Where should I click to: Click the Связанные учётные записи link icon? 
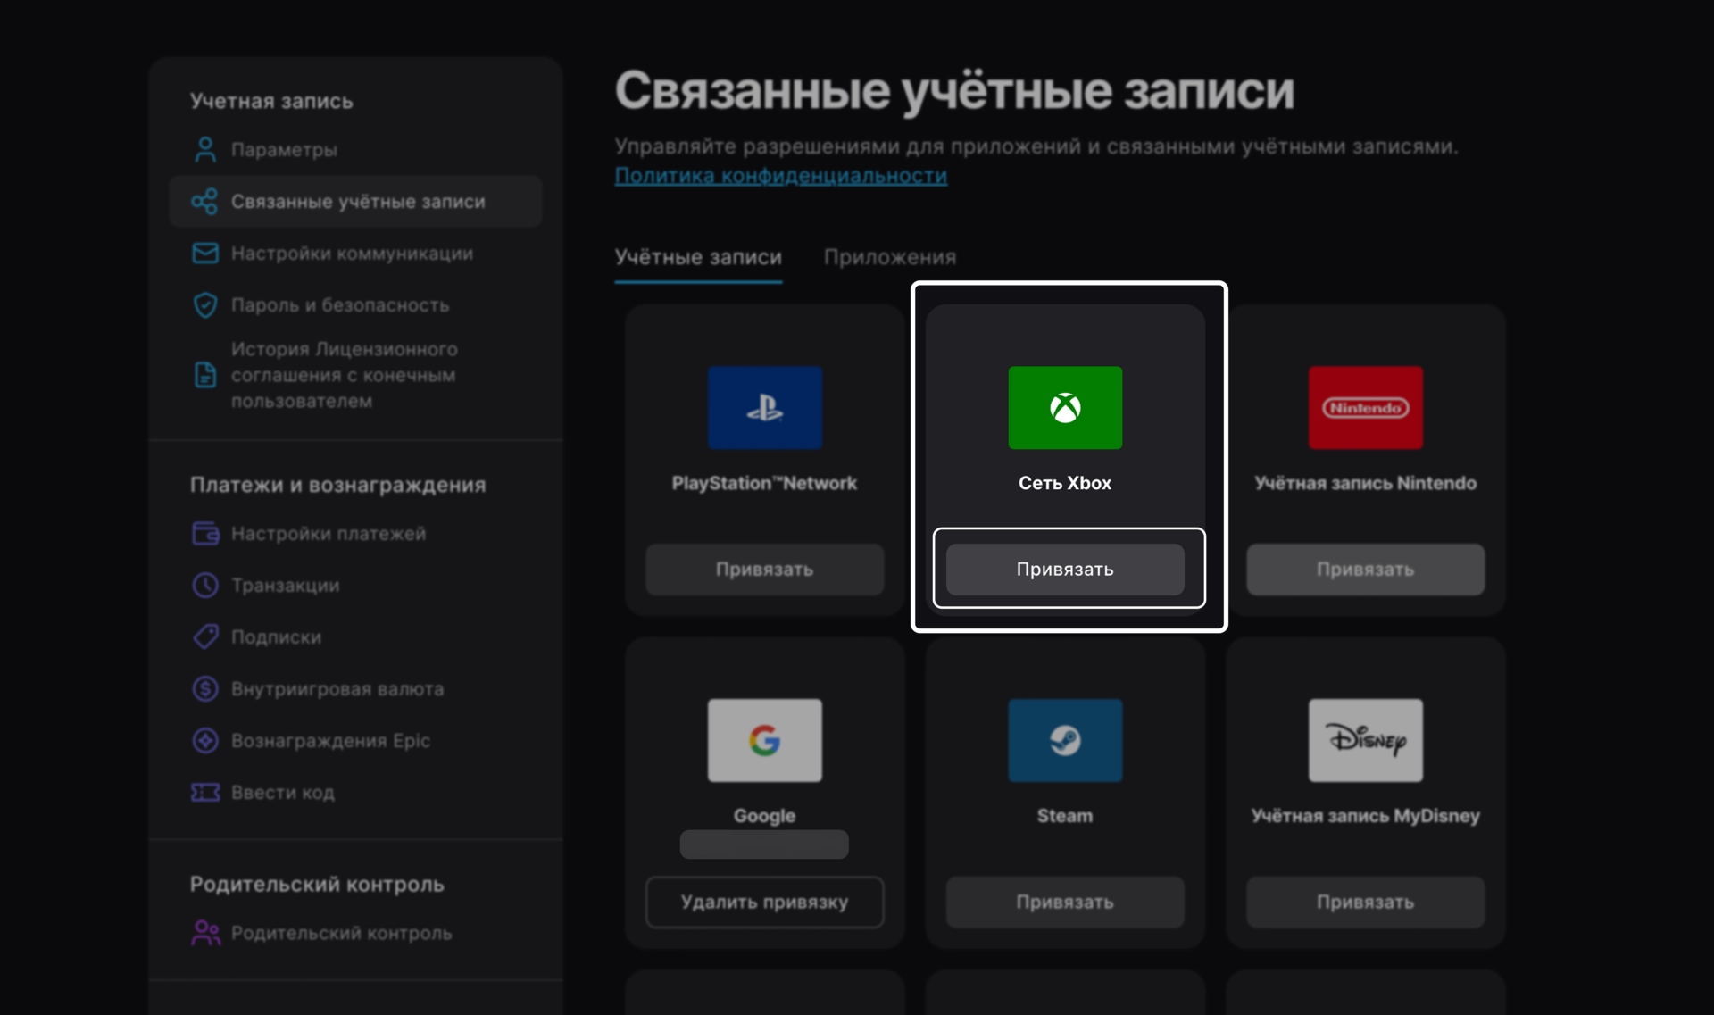coord(206,202)
